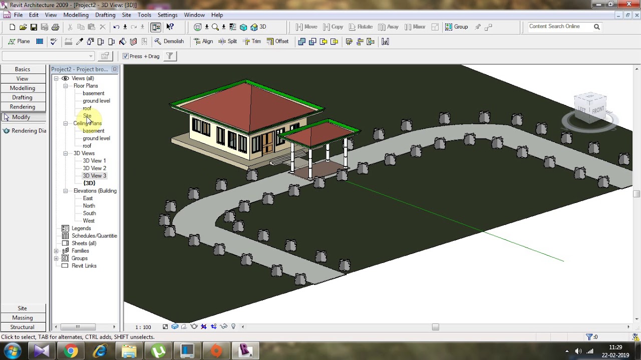Screen dimensions: 641x360
Task: Click the Reveal Hidden Elements lightbulb icon
Action: point(233,326)
